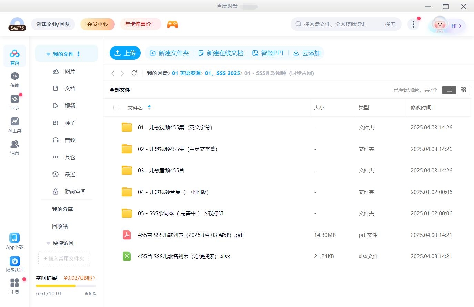Open 回收站 recycle bin

[60, 226]
